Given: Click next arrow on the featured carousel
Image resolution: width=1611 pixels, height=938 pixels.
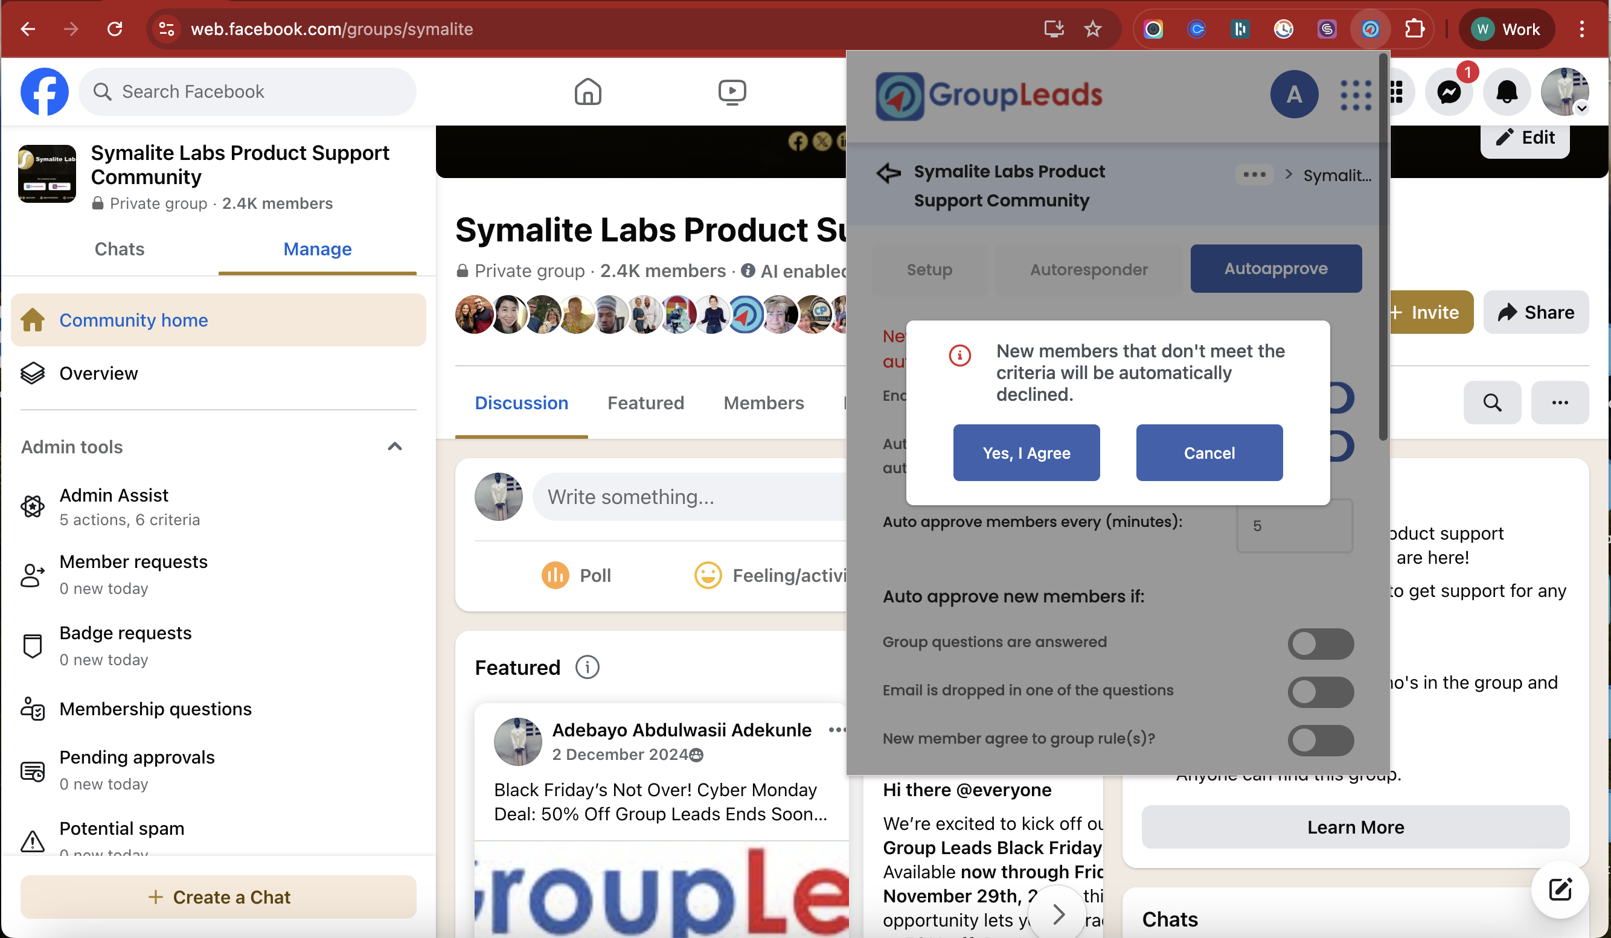Looking at the screenshot, I should [1059, 914].
